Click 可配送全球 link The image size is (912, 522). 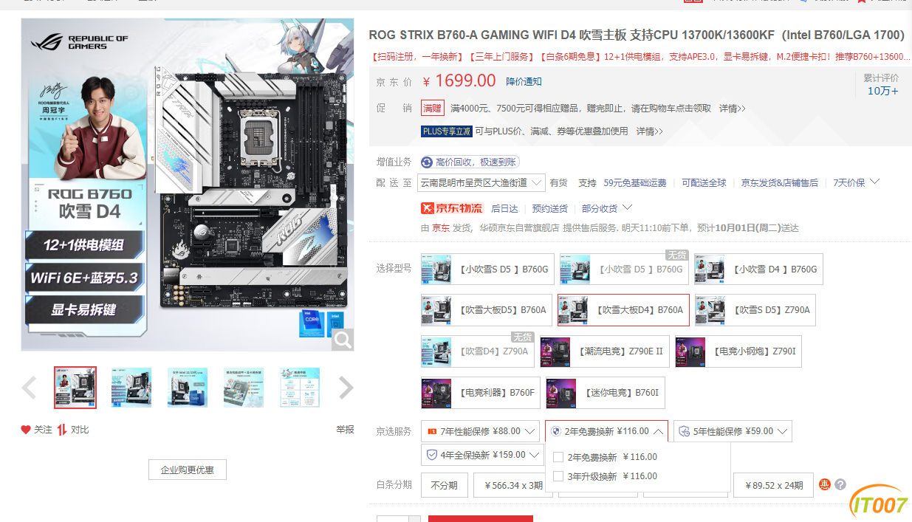(704, 182)
